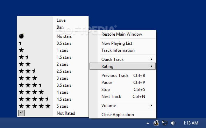Viewport: 206px width, 128px height.
Task: Choose Close Application
Action: (x=118, y=115)
